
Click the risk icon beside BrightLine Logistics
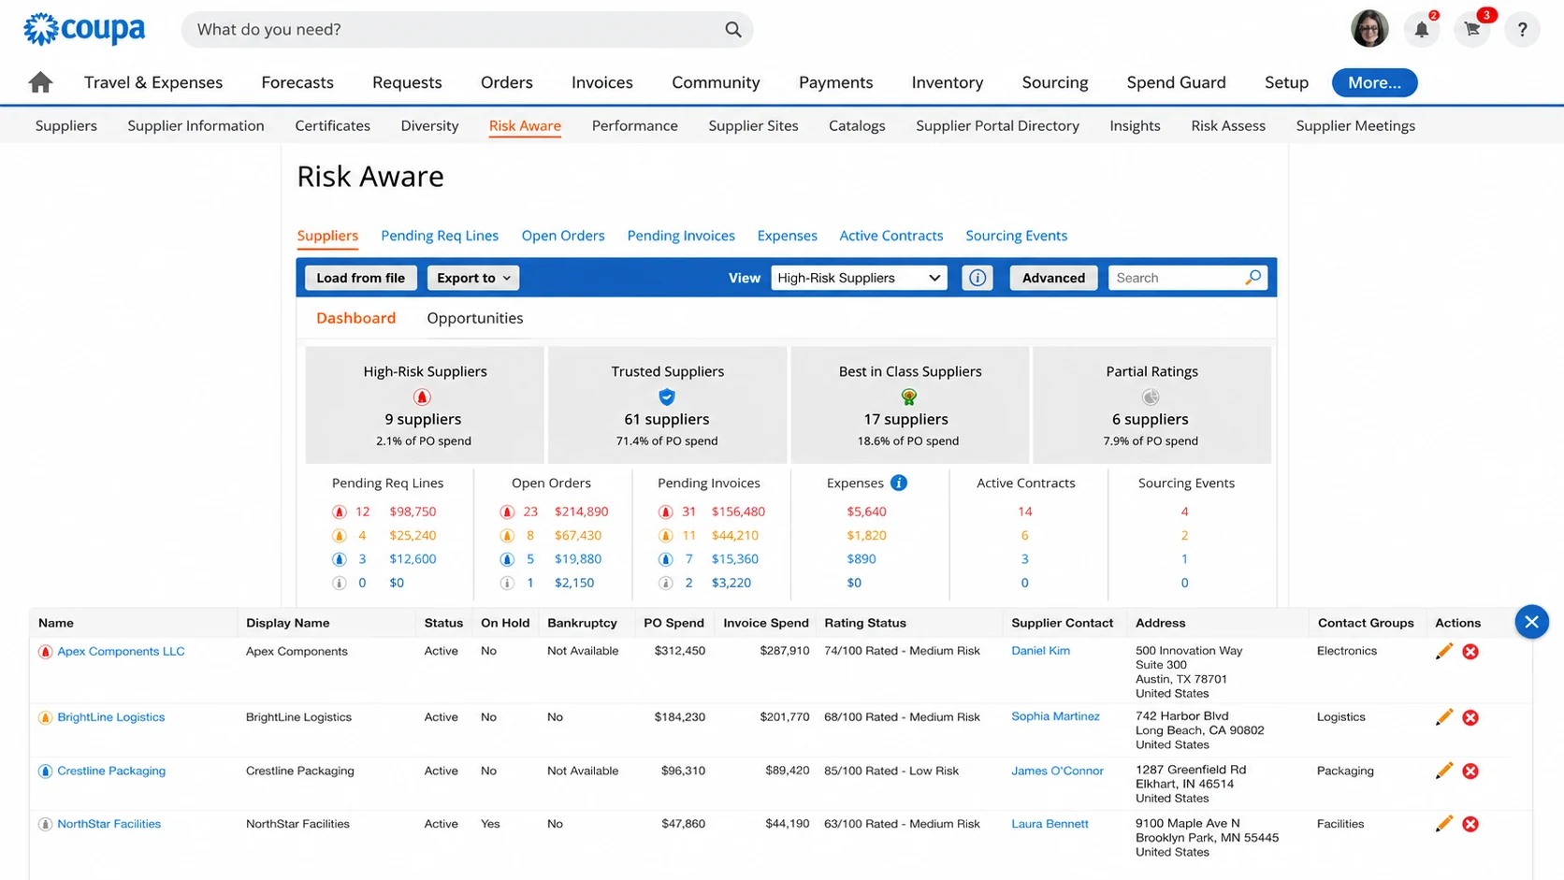(x=45, y=718)
